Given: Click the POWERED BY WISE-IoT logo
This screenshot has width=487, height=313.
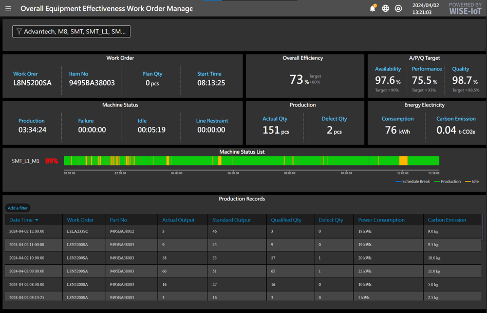Looking at the screenshot, I should click(465, 8).
